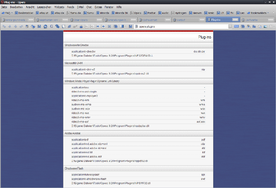Click the mail envelope icon in the toolbar
This screenshot has height=188, width=276.
(x=260, y=27)
